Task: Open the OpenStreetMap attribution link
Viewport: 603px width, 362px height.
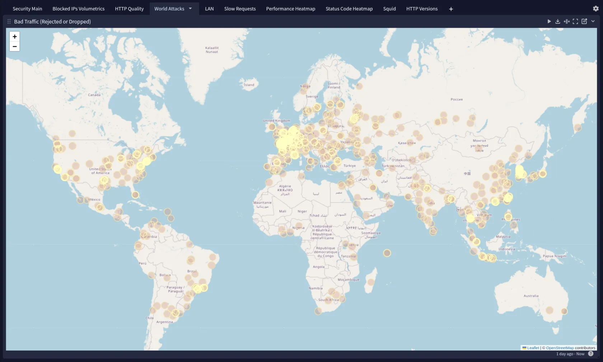Action: (560, 348)
